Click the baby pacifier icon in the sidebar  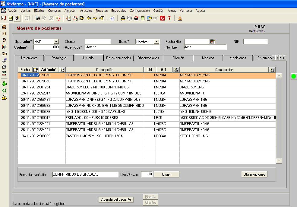pos(4,67)
